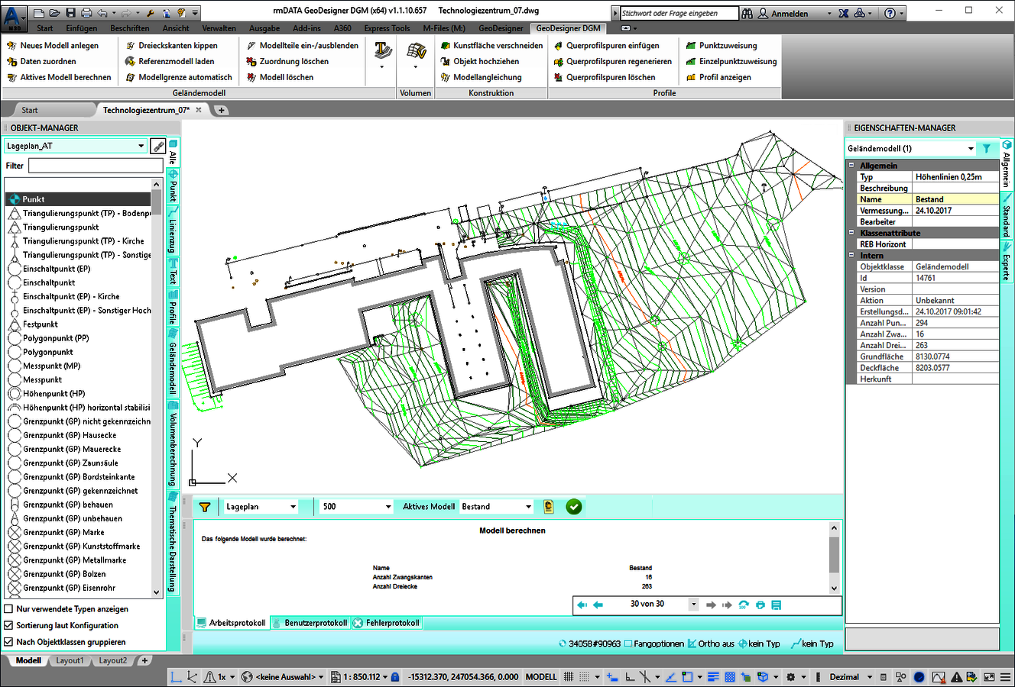This screenshot has height=687, width=1015.
Task: Switch to Layout1 tab
Action: [70, 661]
